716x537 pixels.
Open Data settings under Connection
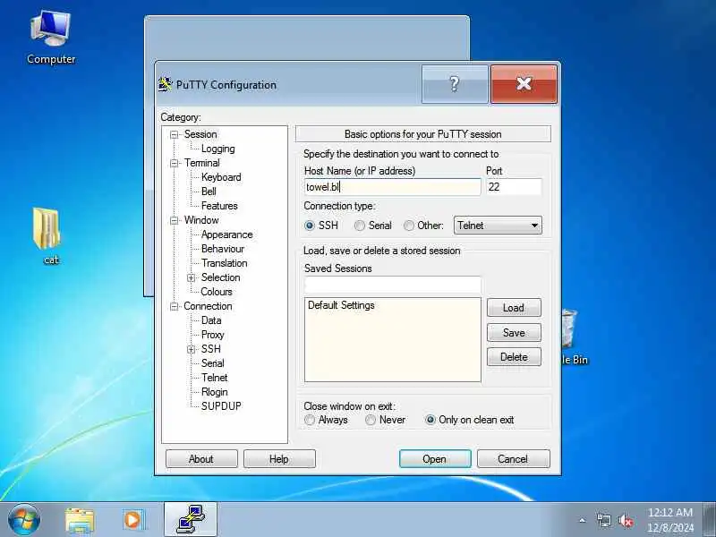(x=211, y=320)
